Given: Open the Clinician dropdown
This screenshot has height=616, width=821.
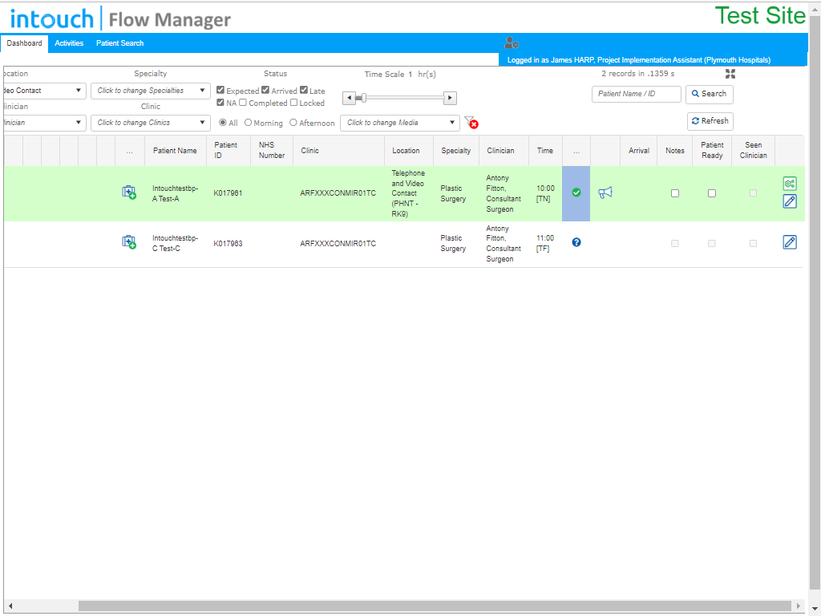Looking at the screenshot, I should [44, 123].
